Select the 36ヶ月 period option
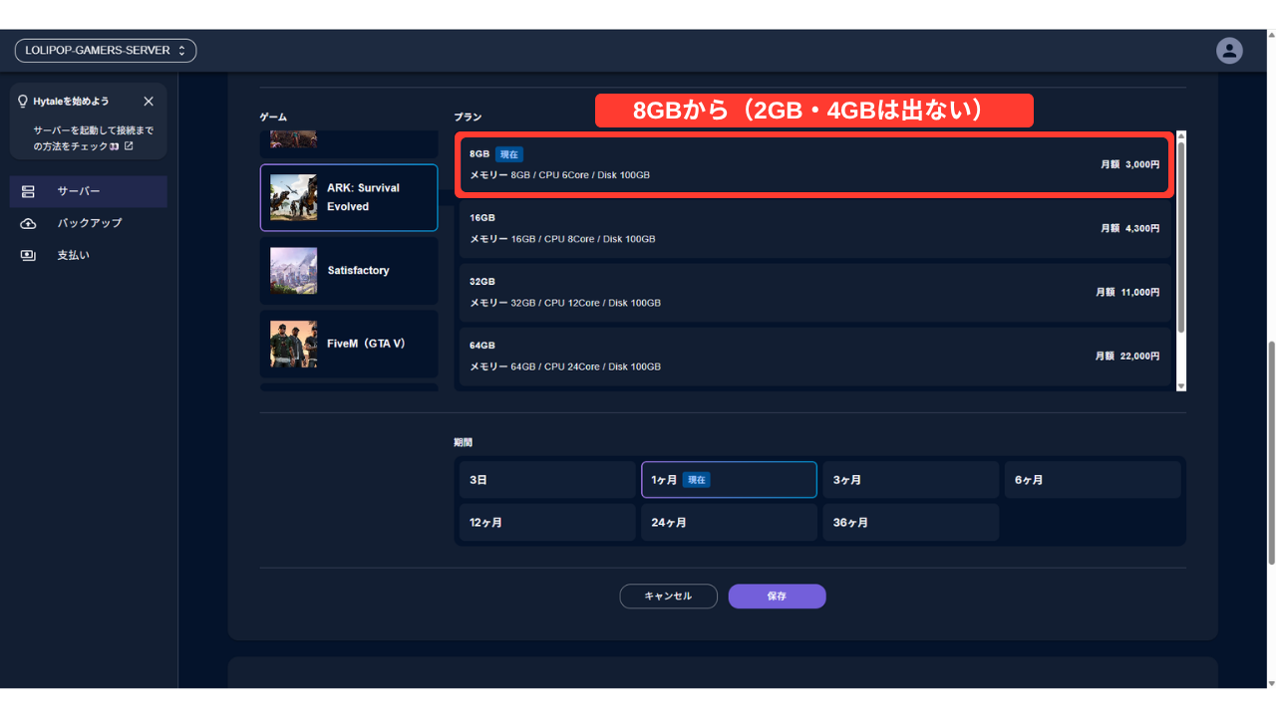This screenshot has height=717, width=1276. point(911,523)
